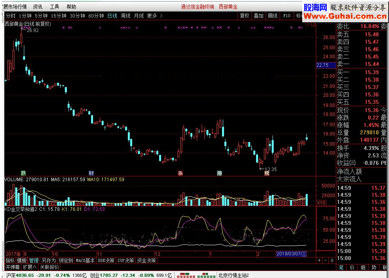
Task: Select the 60分钟 period
Action: (96, 16)
